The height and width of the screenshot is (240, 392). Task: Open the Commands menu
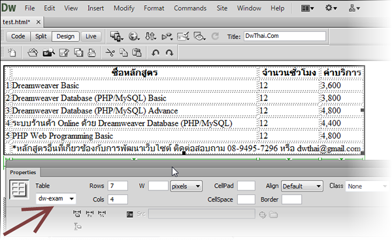click(x=190, y=8)
